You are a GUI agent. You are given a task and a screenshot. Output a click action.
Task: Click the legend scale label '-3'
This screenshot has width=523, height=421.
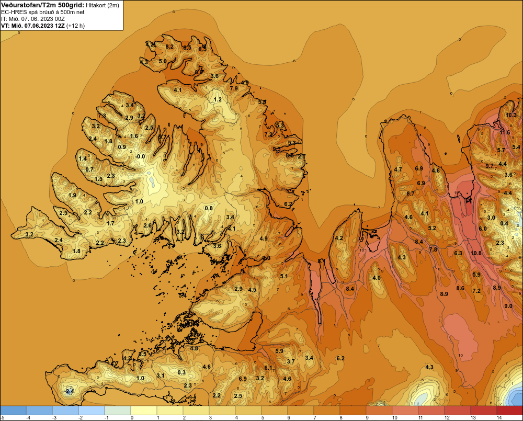point(54,418)
